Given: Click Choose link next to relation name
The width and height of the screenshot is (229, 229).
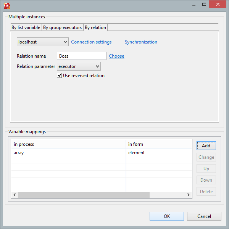Looking at the screenshot, I should [x=116, y=56].
